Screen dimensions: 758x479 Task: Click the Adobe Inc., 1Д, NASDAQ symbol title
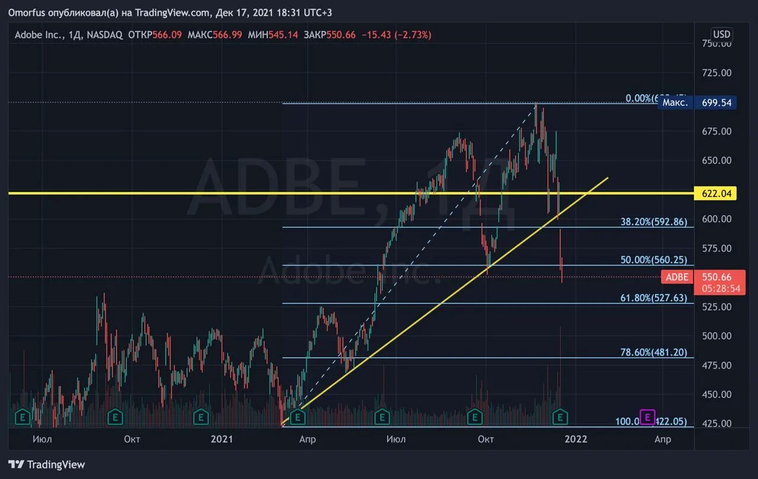point(69,35)
